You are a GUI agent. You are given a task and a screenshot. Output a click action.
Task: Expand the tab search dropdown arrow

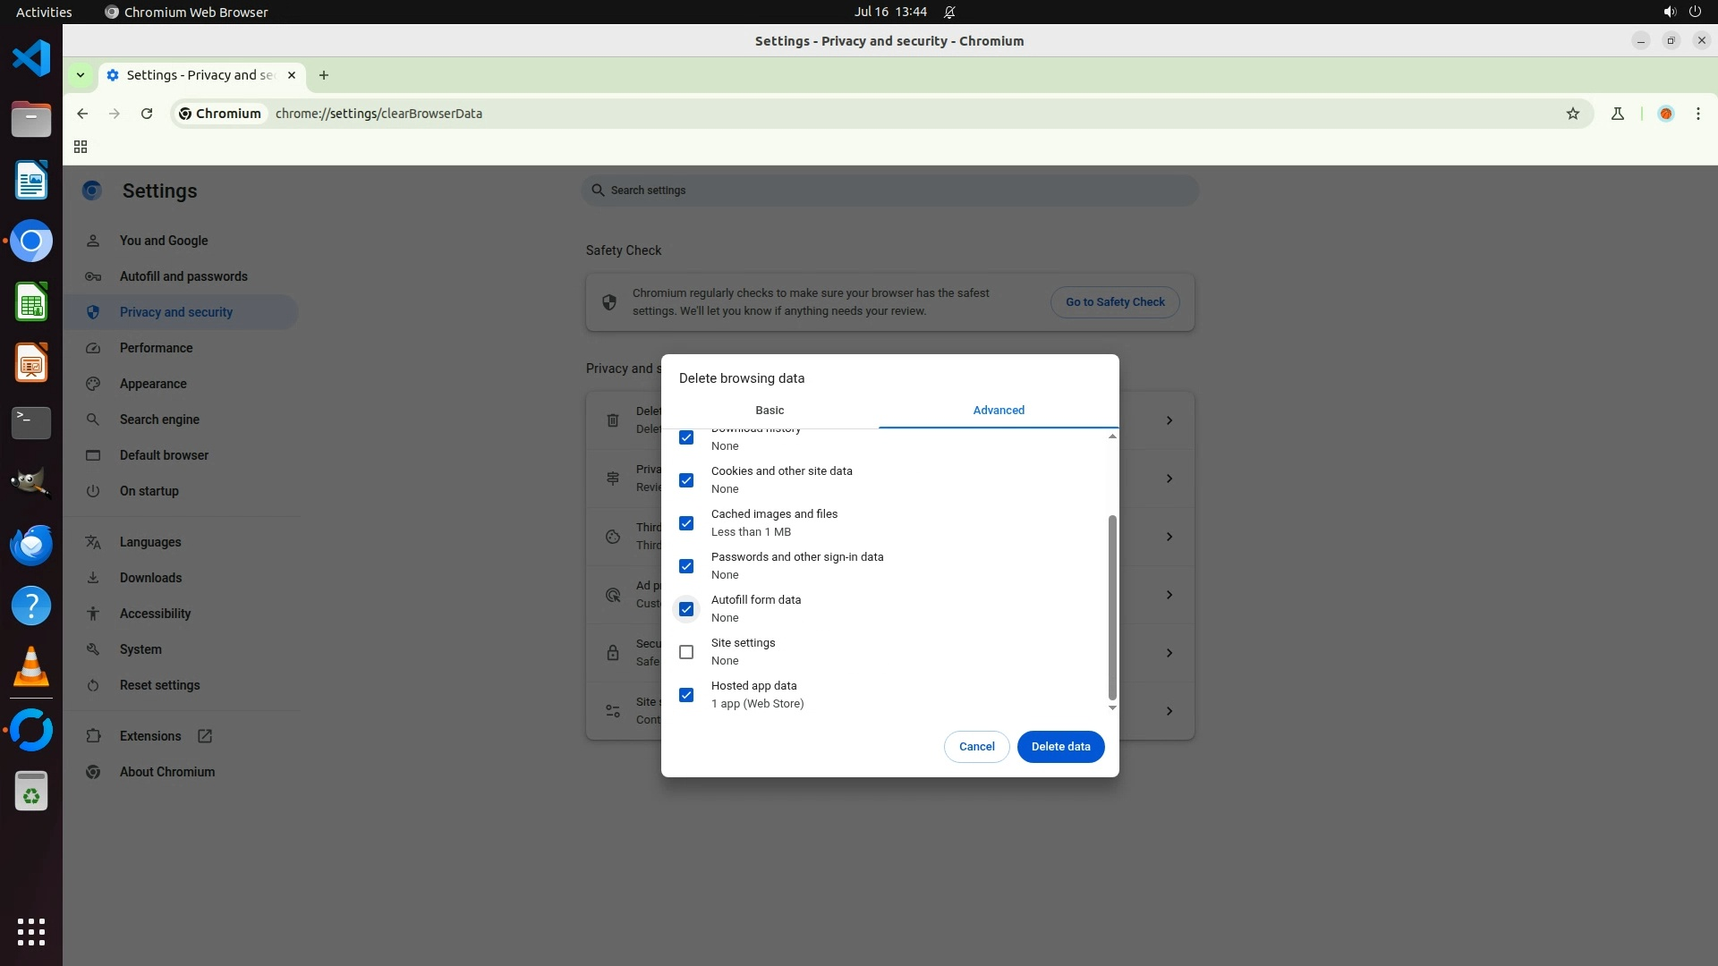click(81, 75)
